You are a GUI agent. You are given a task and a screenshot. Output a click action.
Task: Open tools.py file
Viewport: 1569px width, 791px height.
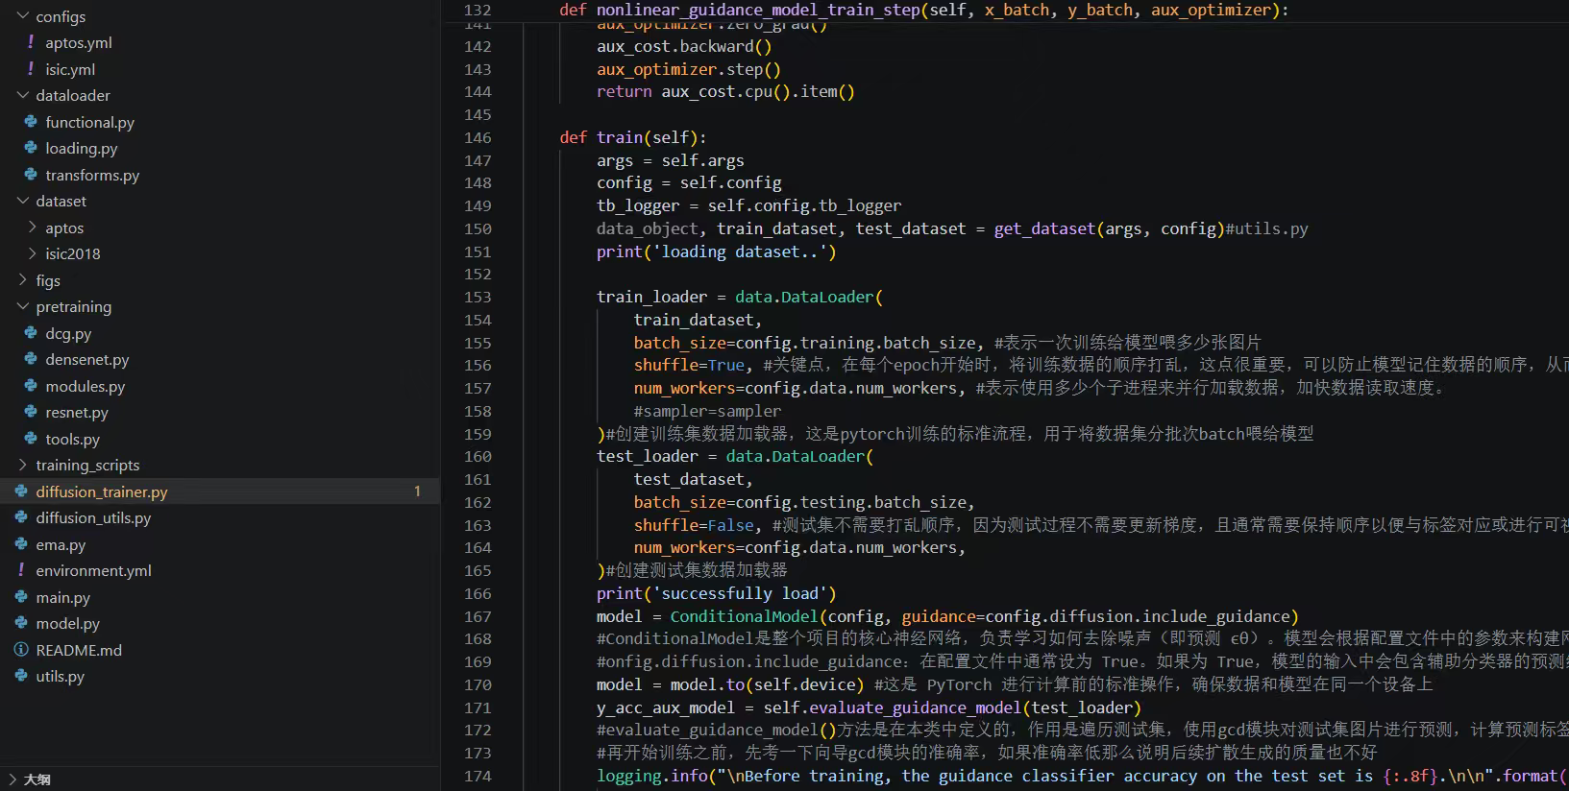72,439
